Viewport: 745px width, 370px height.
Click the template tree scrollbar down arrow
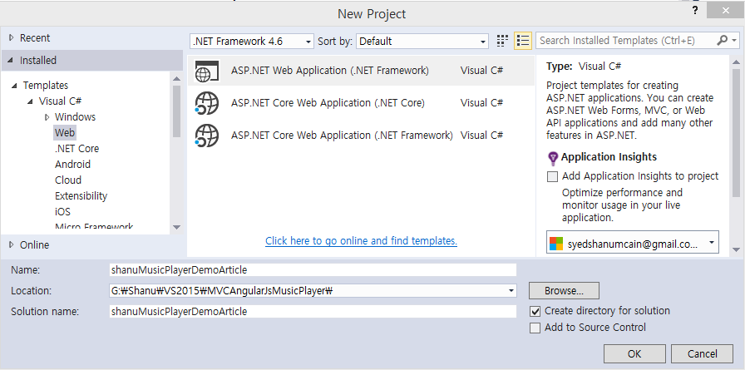coord(177,228)
